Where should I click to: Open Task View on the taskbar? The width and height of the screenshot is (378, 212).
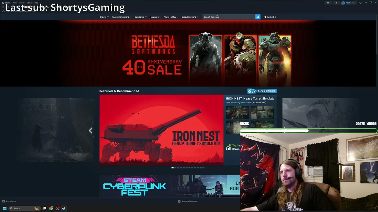click(45, 208)
